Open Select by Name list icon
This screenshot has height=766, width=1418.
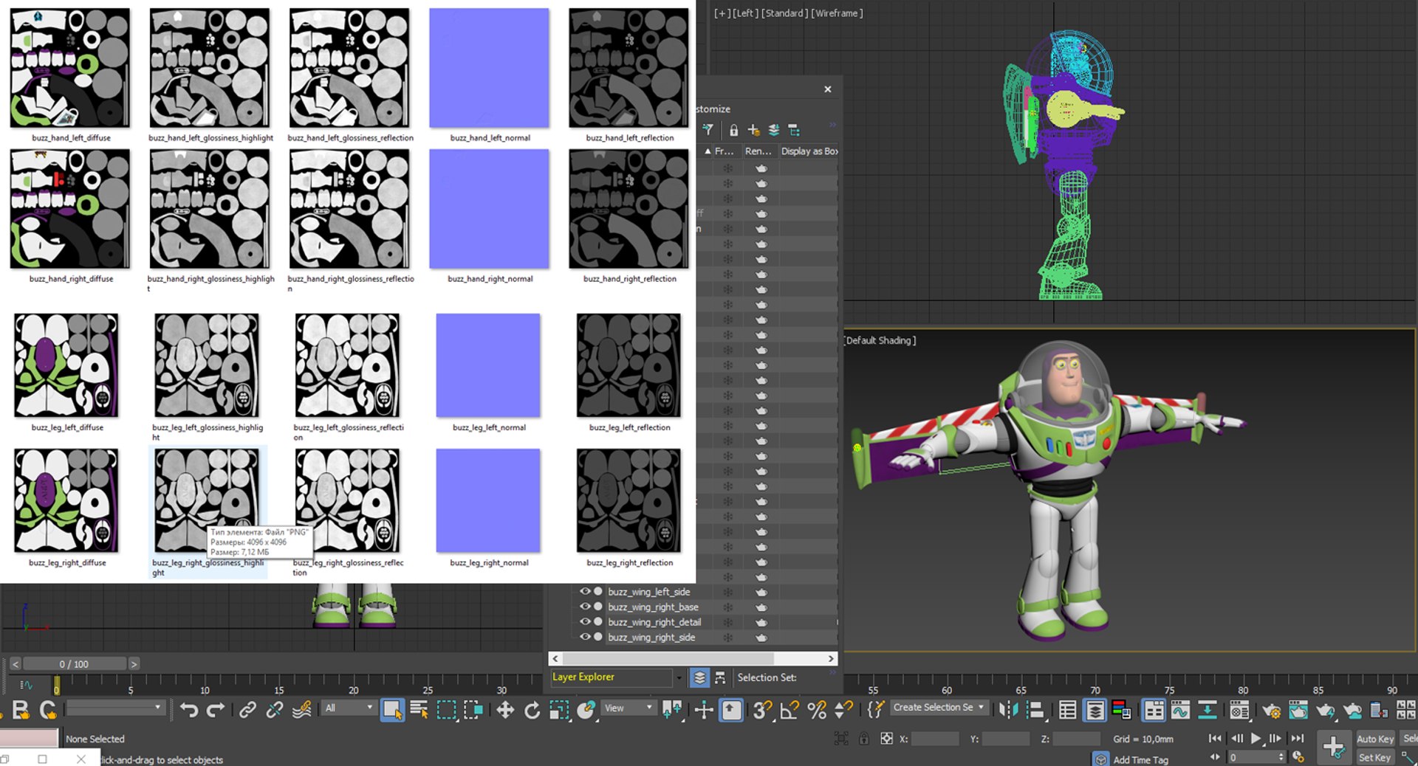(x=419, y=710)
